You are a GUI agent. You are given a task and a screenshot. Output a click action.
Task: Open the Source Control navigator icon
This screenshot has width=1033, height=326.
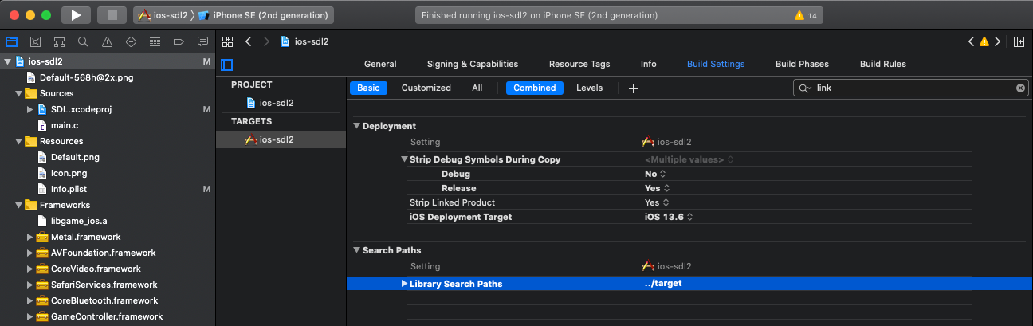35,41
